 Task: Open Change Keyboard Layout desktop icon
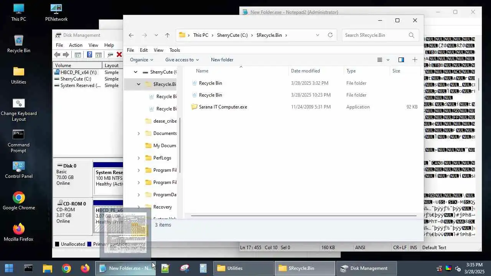click(18, 110)
